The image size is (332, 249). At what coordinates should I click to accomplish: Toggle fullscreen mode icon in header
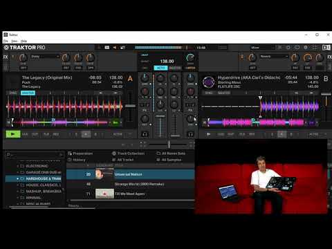(x=315, y=48)
